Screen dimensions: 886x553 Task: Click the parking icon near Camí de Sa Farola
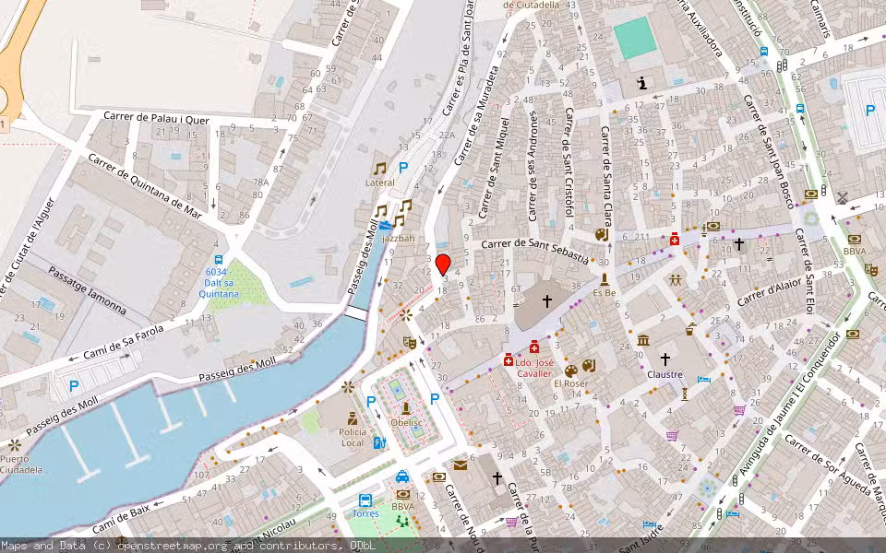[x=74, y=386]
